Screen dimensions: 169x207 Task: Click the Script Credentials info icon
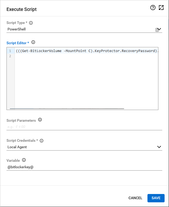pyautogui.click(x=42, y=141)
